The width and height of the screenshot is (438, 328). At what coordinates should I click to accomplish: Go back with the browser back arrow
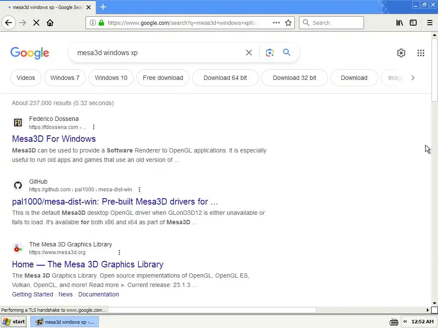click(x=9, y=23)
